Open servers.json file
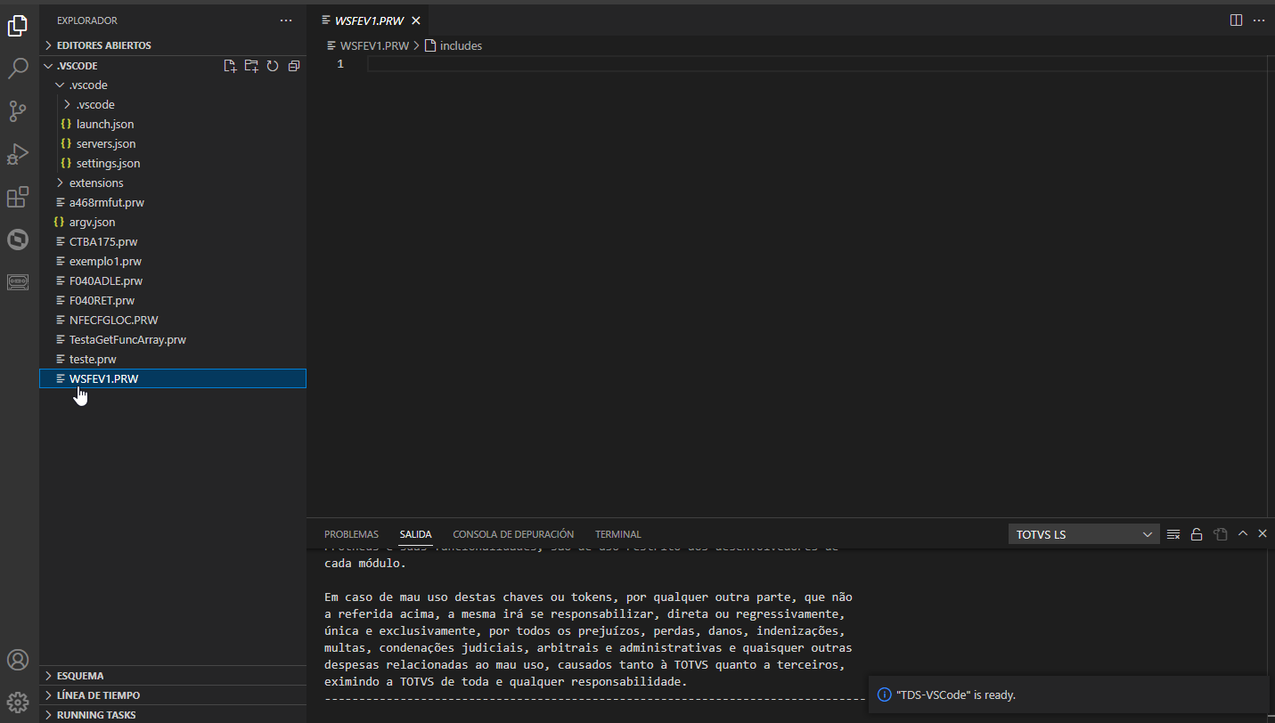Screen dimensions: 1275x723 pyautogui.click(x=173, y=144)
